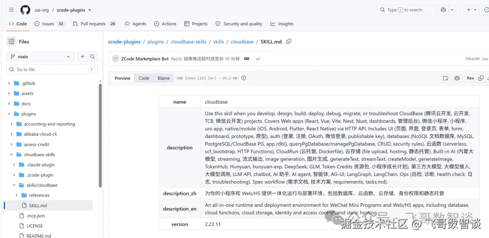Image resolution: width=489 pixels, height=238 pixels.
Task: Click the add file plus button in sidebar
Action: [82, 57]
